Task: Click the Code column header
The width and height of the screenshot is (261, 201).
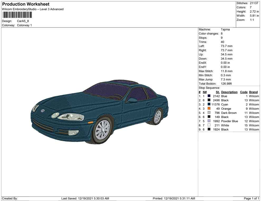Action: point(244,92)
